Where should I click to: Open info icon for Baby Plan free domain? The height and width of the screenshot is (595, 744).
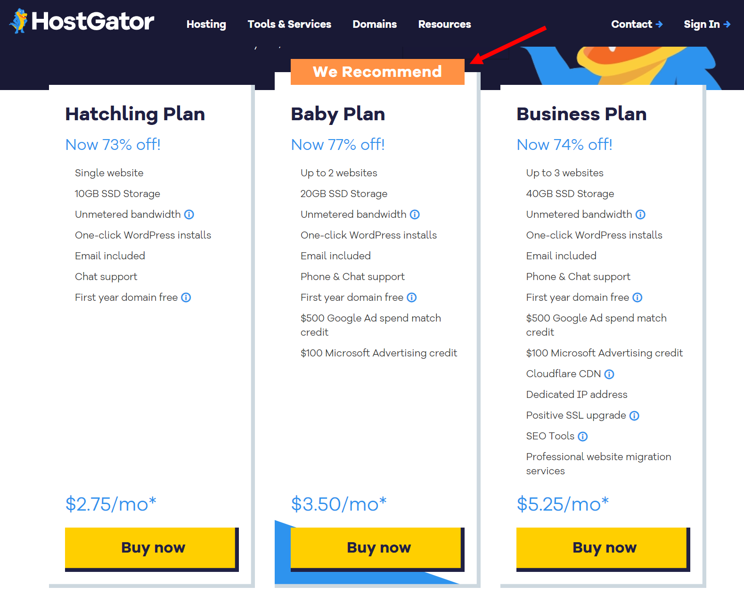click(412, 297)
